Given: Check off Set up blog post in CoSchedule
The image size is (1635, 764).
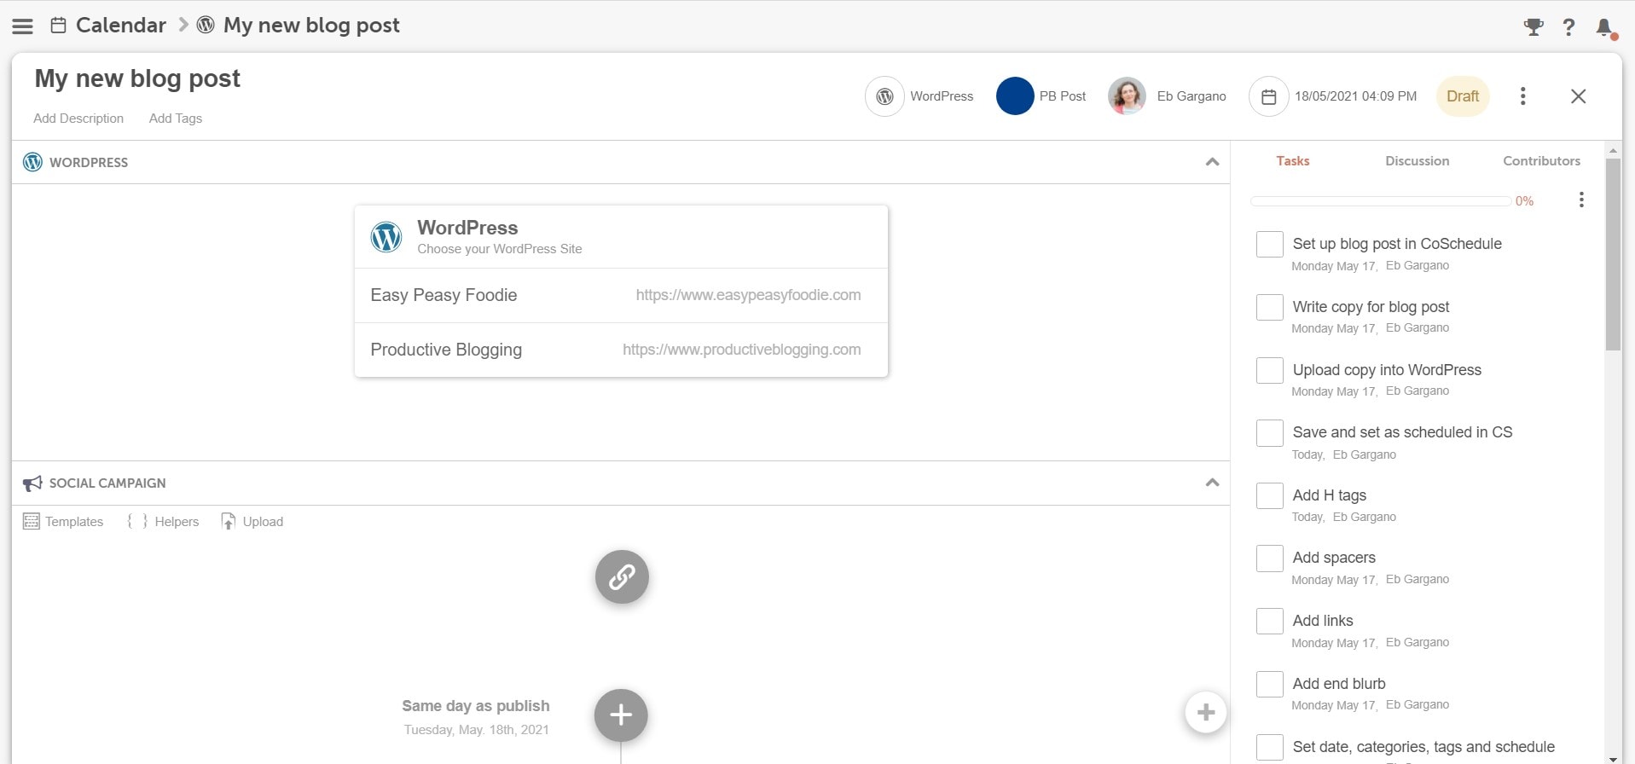Looking at the screenshot, I should 1270,244.
